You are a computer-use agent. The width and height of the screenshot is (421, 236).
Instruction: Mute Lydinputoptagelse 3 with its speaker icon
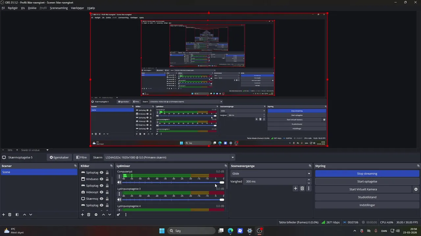point(119,199)
